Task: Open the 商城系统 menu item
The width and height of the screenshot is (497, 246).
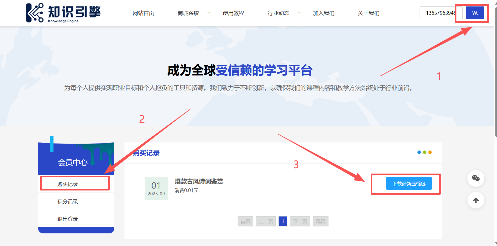Action: tap(188, 13)
